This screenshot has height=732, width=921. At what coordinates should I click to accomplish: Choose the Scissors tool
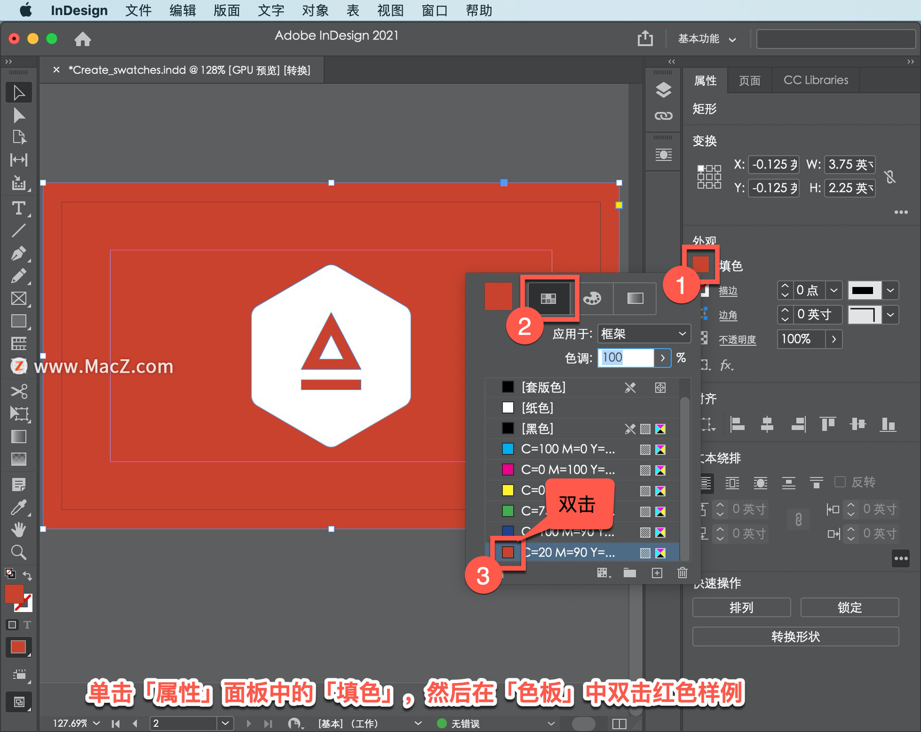pos(18,391)
